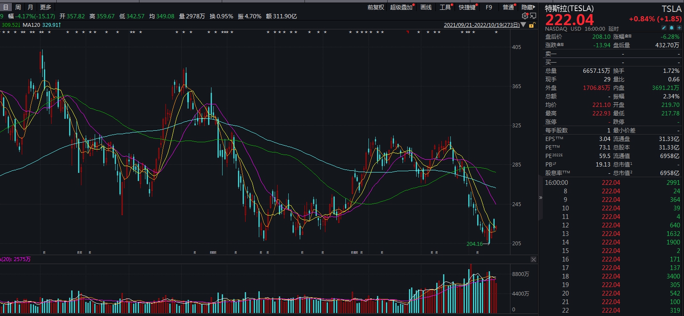Image resolution: width=684 pixels, height=316 pixels.
Task: Click the 16:00:00 trade row with volume 2991
Action: pos(612,183)
